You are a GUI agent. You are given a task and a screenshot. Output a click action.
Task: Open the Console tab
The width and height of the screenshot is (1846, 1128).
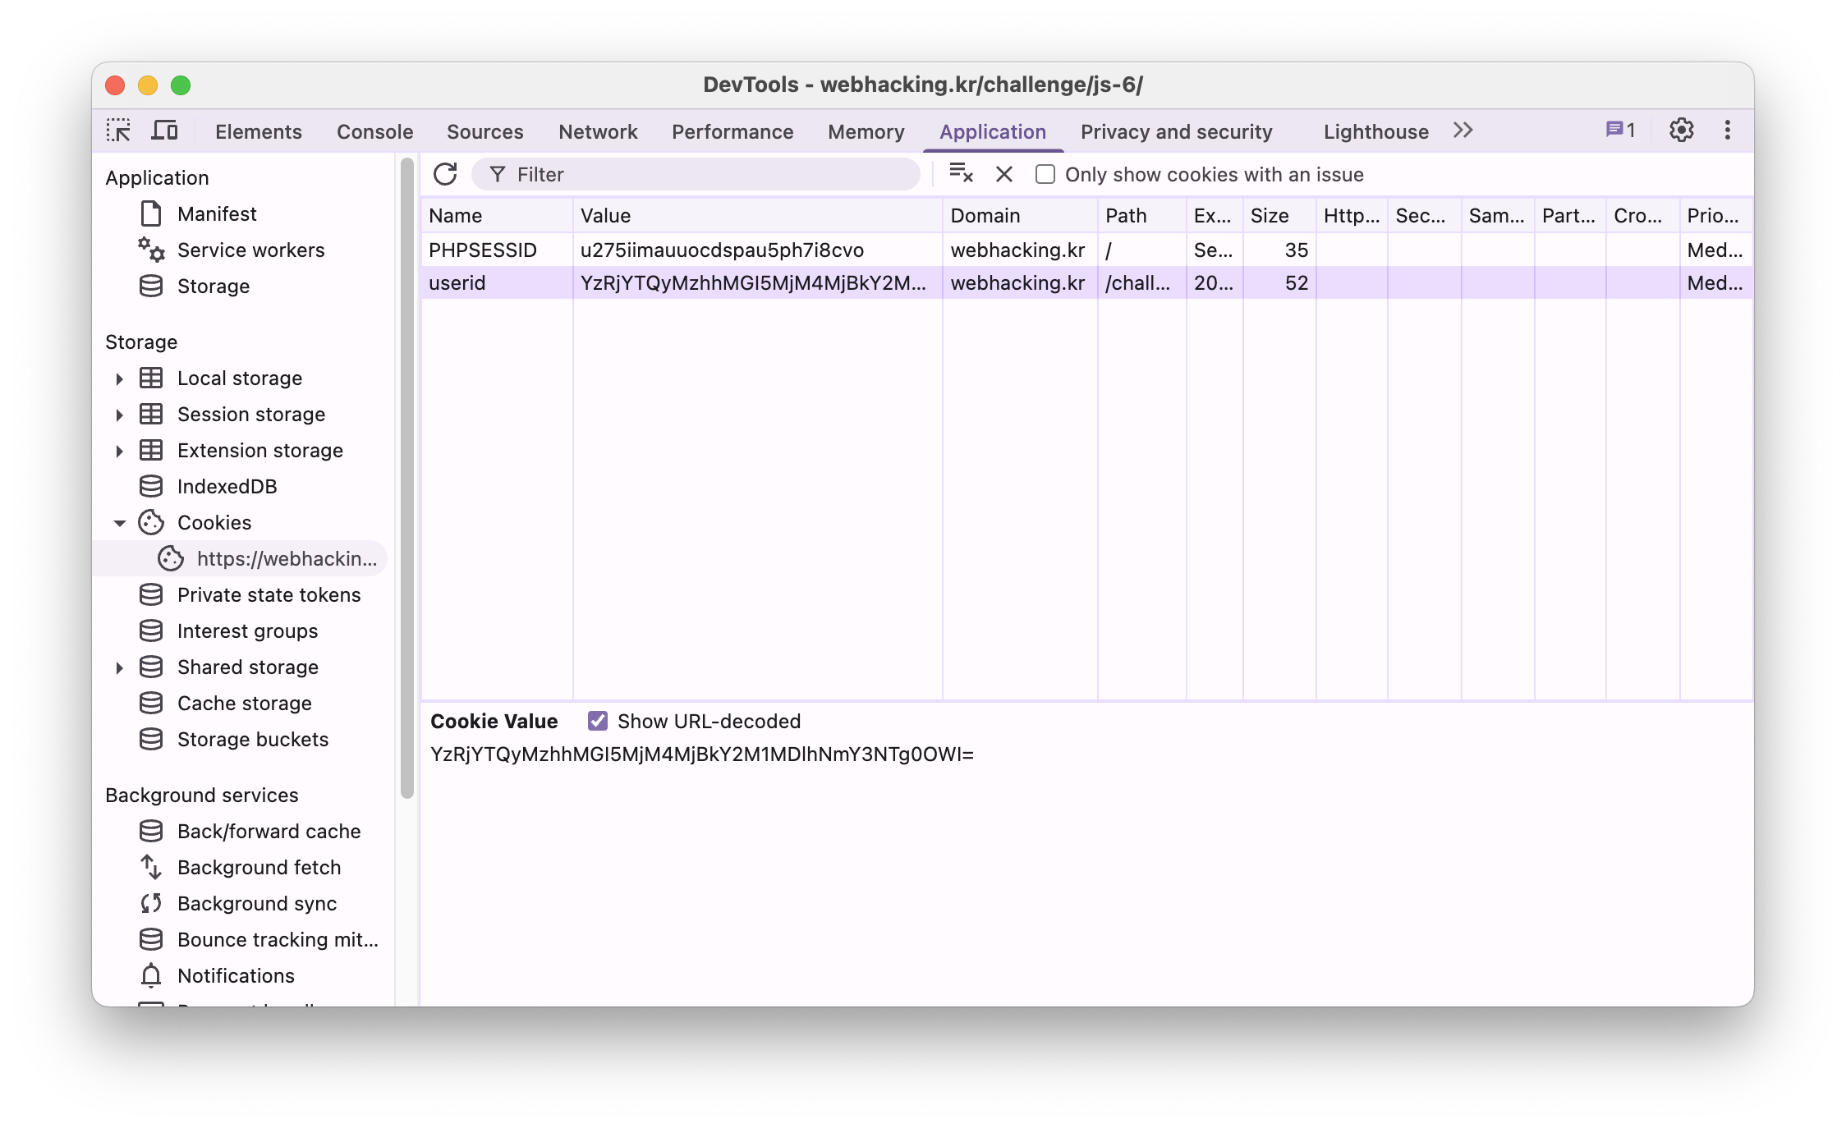pos(374,132)
